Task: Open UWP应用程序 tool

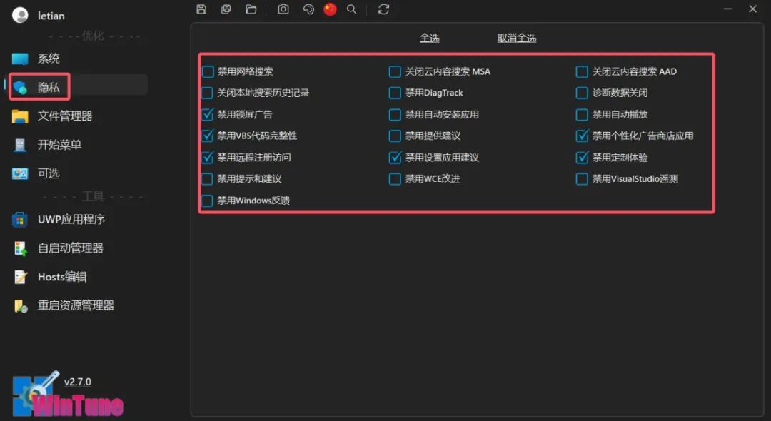Action: point(71,219)
